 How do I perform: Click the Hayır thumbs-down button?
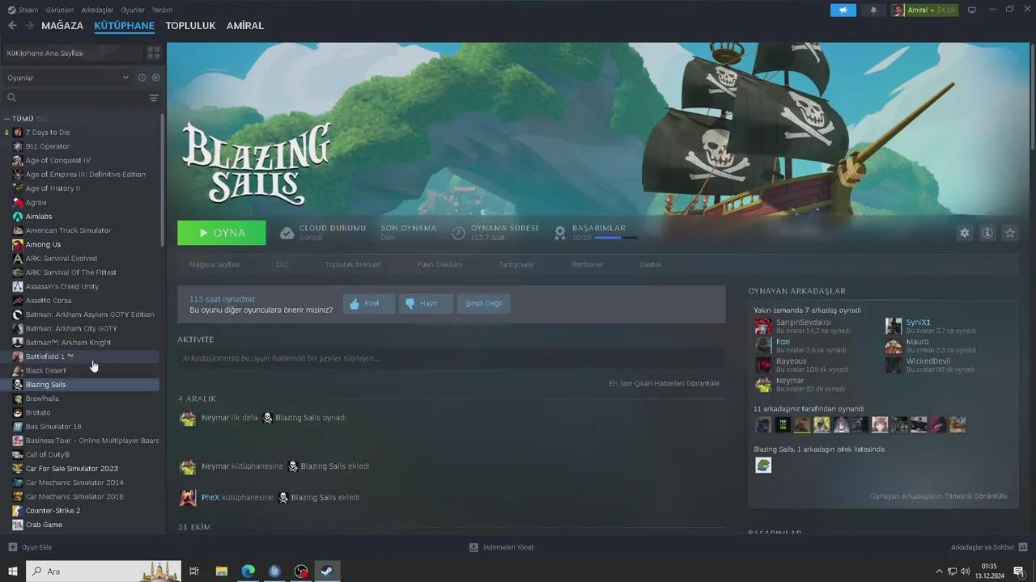tap(426, 303)
